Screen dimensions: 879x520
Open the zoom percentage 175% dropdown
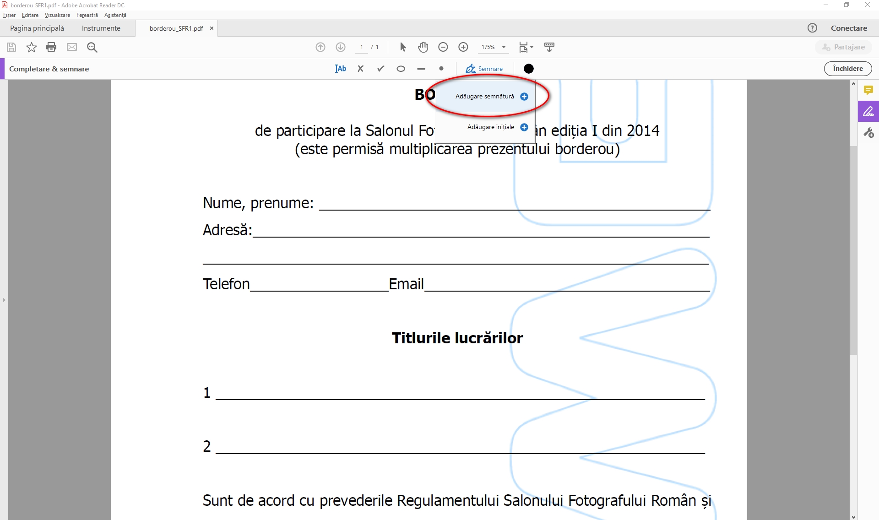coord(503,47)
